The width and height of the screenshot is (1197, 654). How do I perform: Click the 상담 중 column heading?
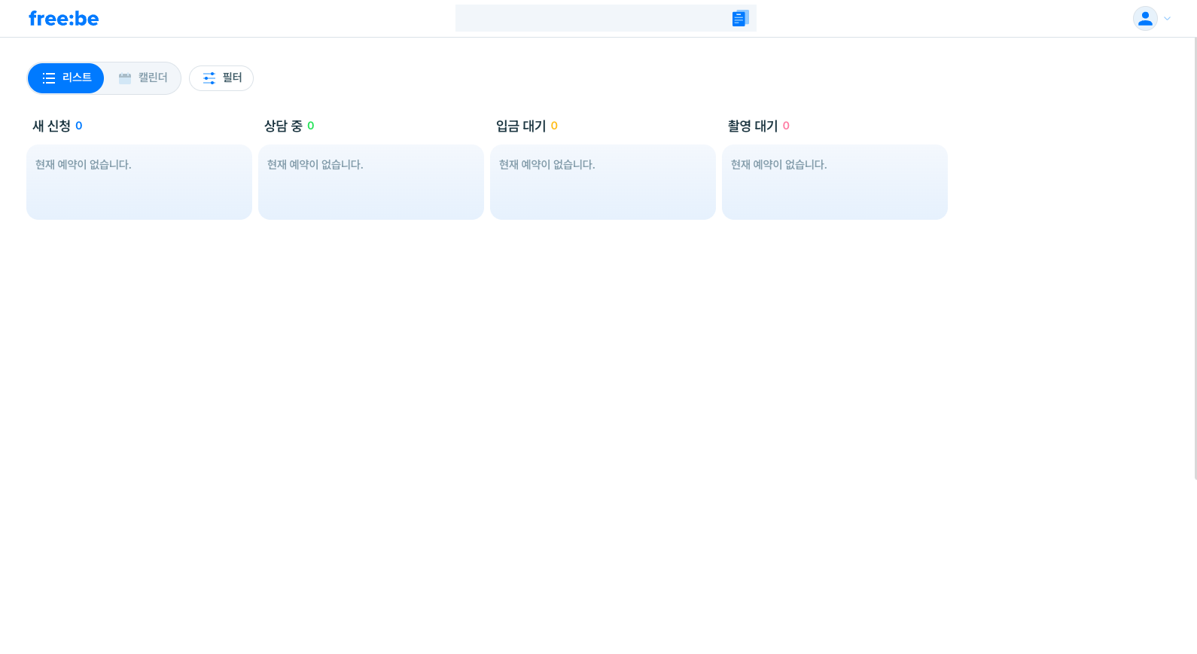[283, 126]
